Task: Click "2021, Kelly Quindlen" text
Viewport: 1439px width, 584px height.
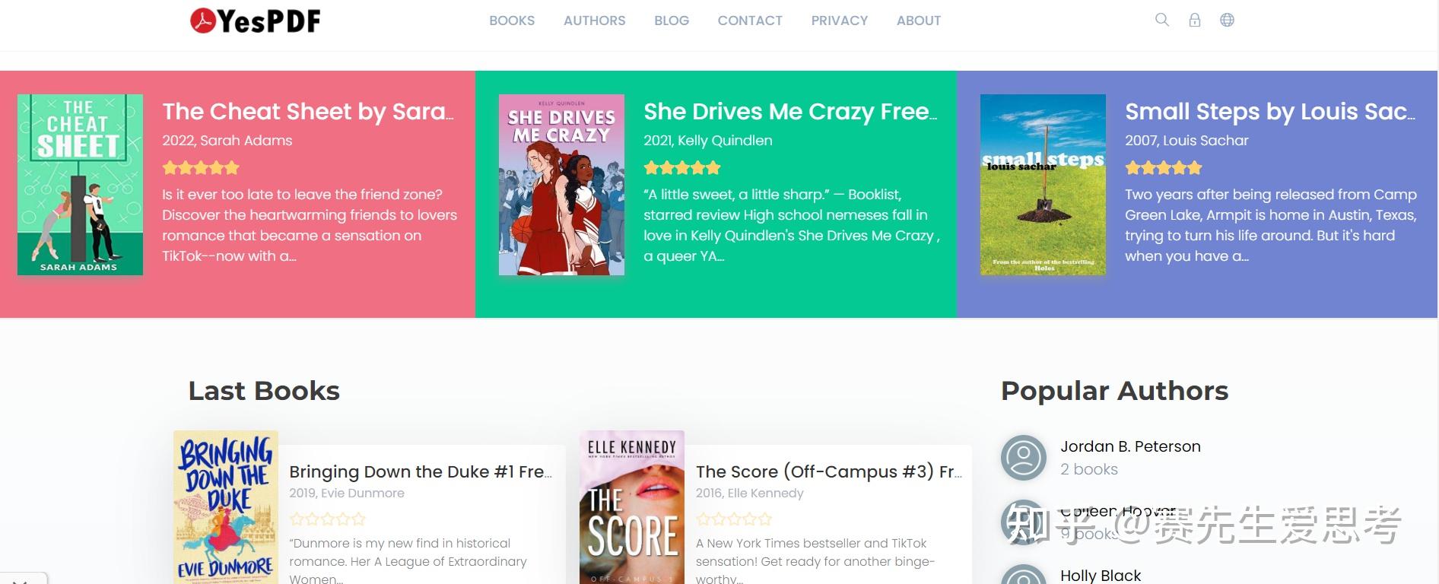Action: [x=708, y=141]
